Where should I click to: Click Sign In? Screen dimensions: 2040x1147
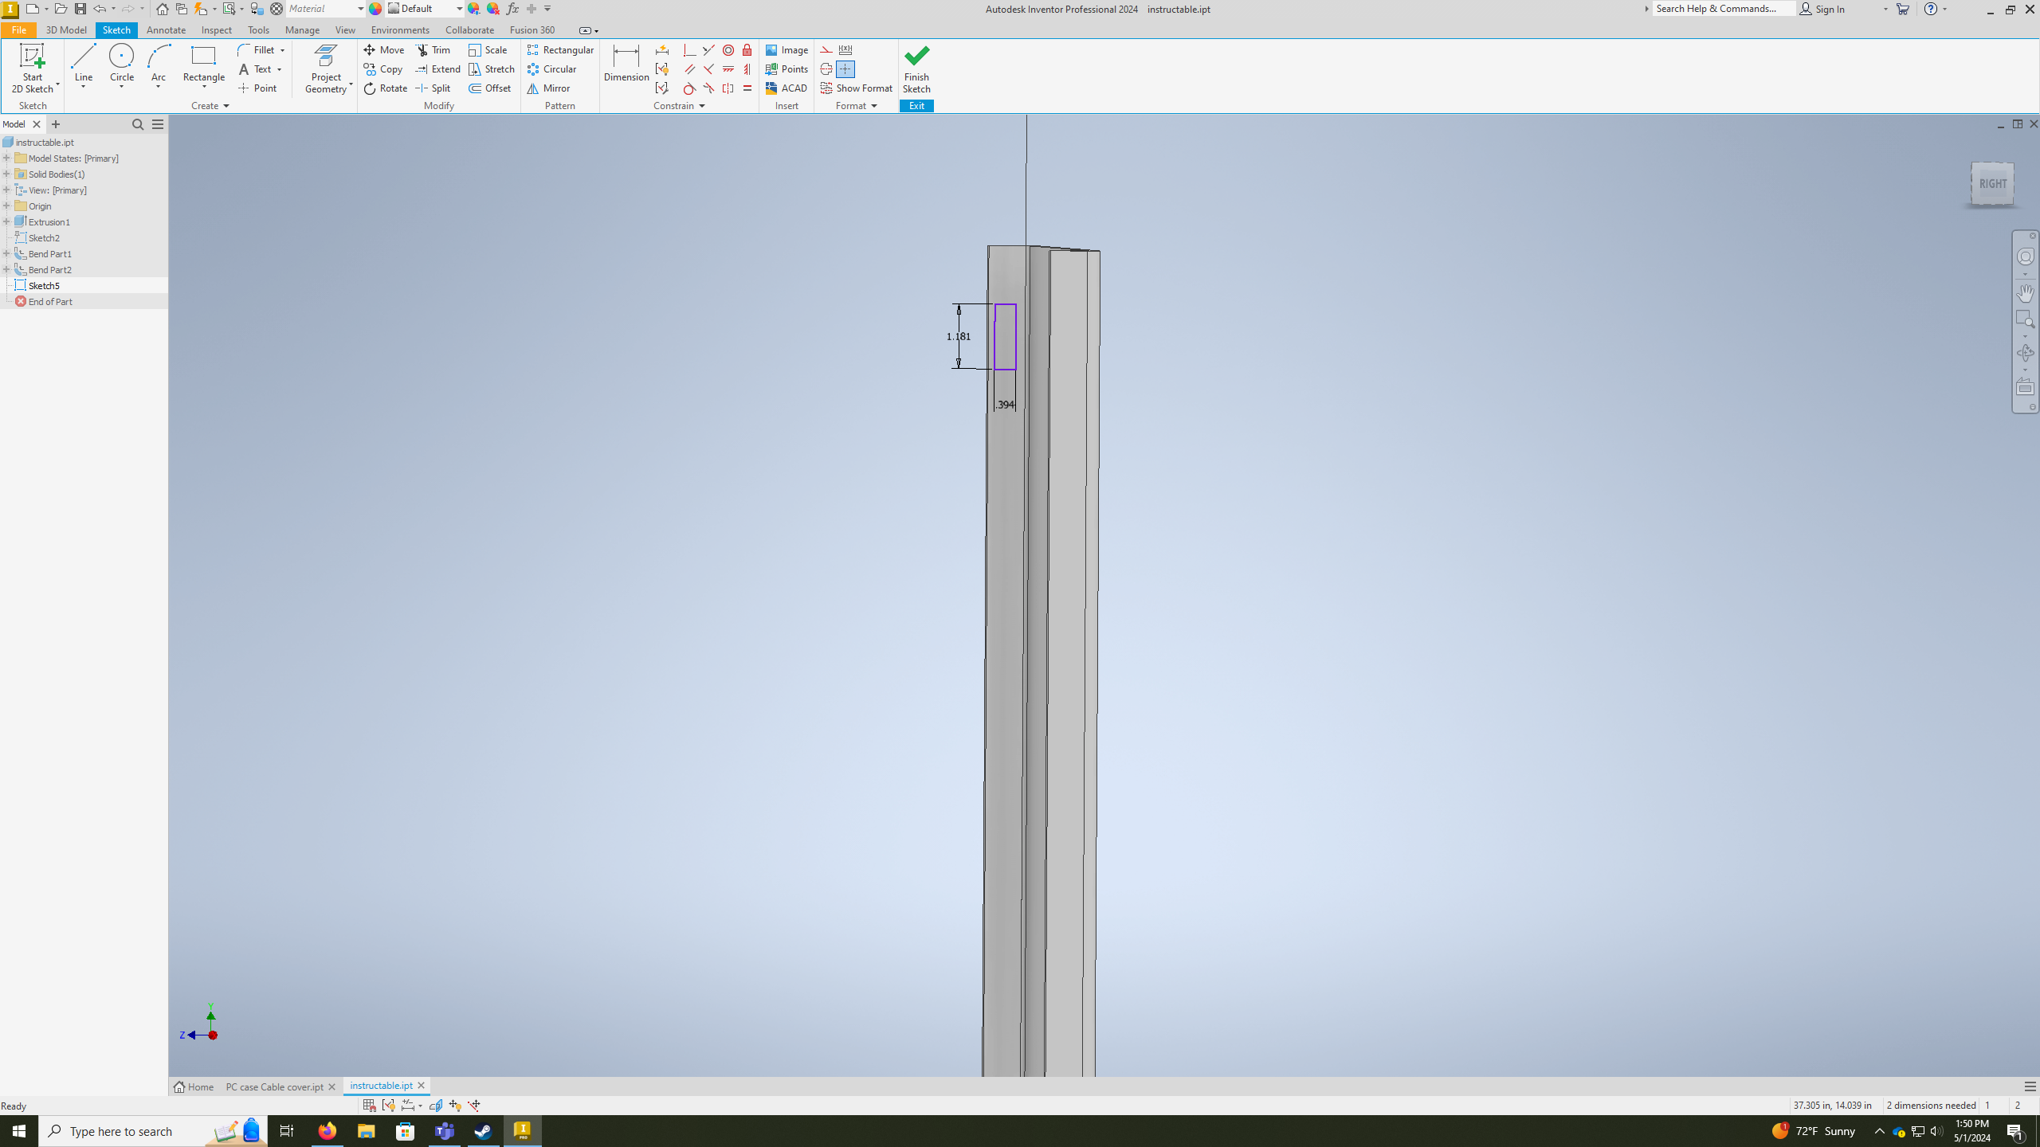1822,9
